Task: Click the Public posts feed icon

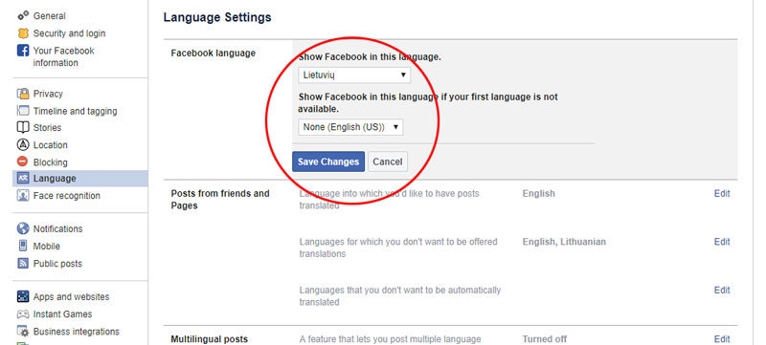Action: (x=23, y=263)
